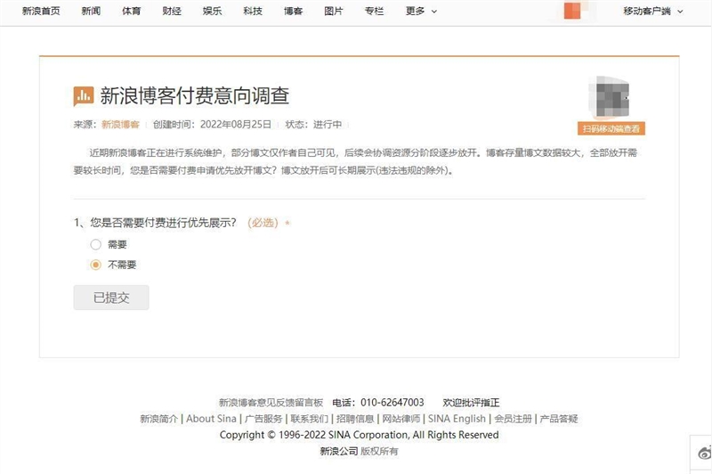Viewport: 712px width, 474px height.
Task: Expand the 移动客户端 dropdown
Action: tap(653, 11)
